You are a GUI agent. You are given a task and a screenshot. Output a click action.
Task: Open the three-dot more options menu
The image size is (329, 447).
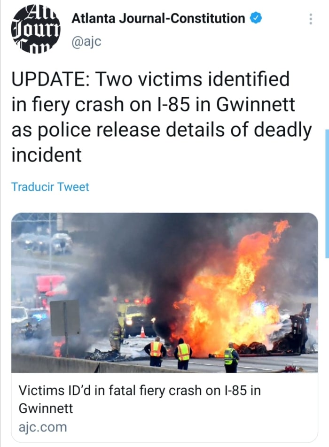pyautogui.click(x=311, y=19)
